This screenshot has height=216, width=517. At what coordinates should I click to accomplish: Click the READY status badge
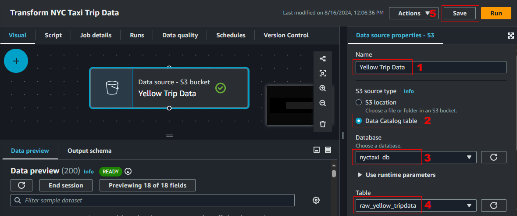pyautogui.click(x=111, y=171)
